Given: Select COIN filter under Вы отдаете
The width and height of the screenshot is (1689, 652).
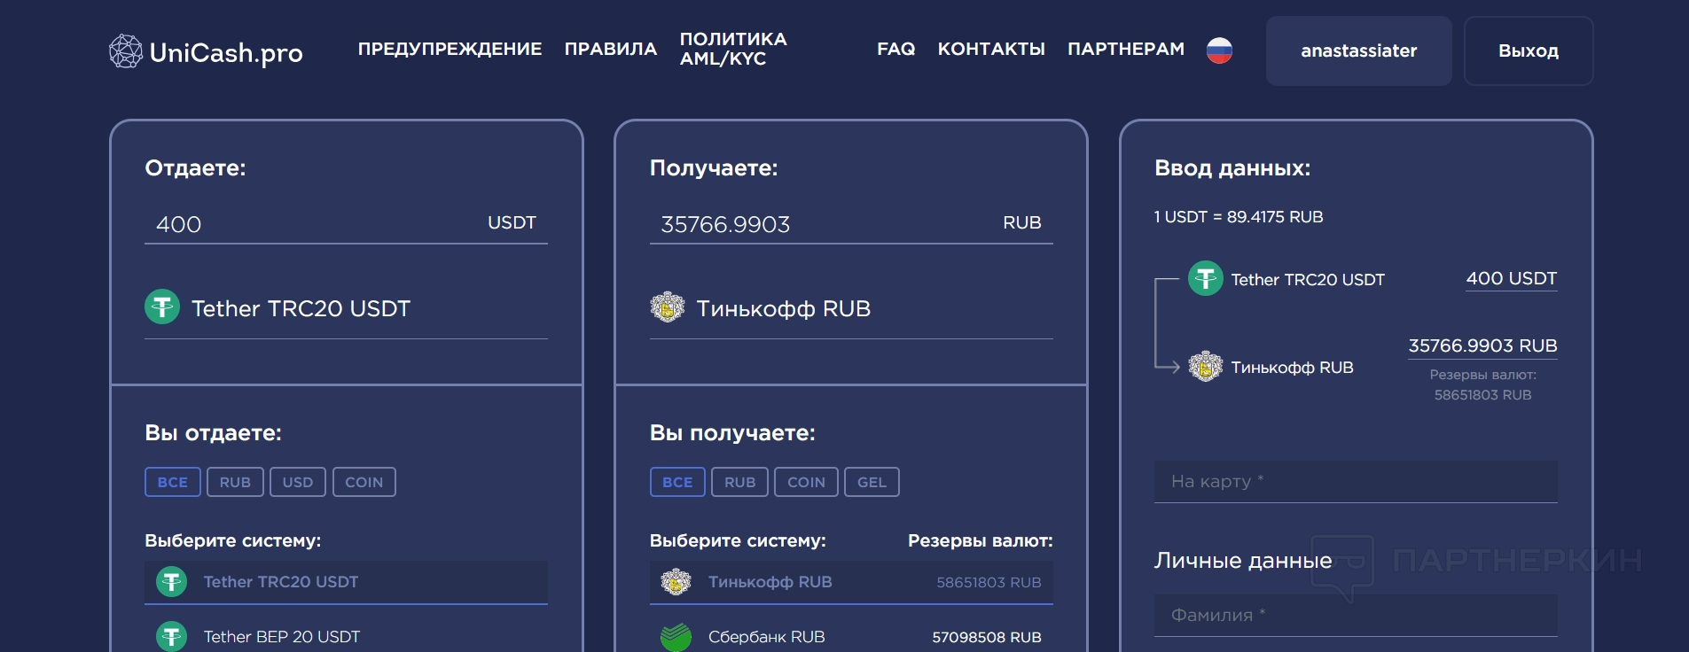Looking at the screenshot, I should 364,482.
